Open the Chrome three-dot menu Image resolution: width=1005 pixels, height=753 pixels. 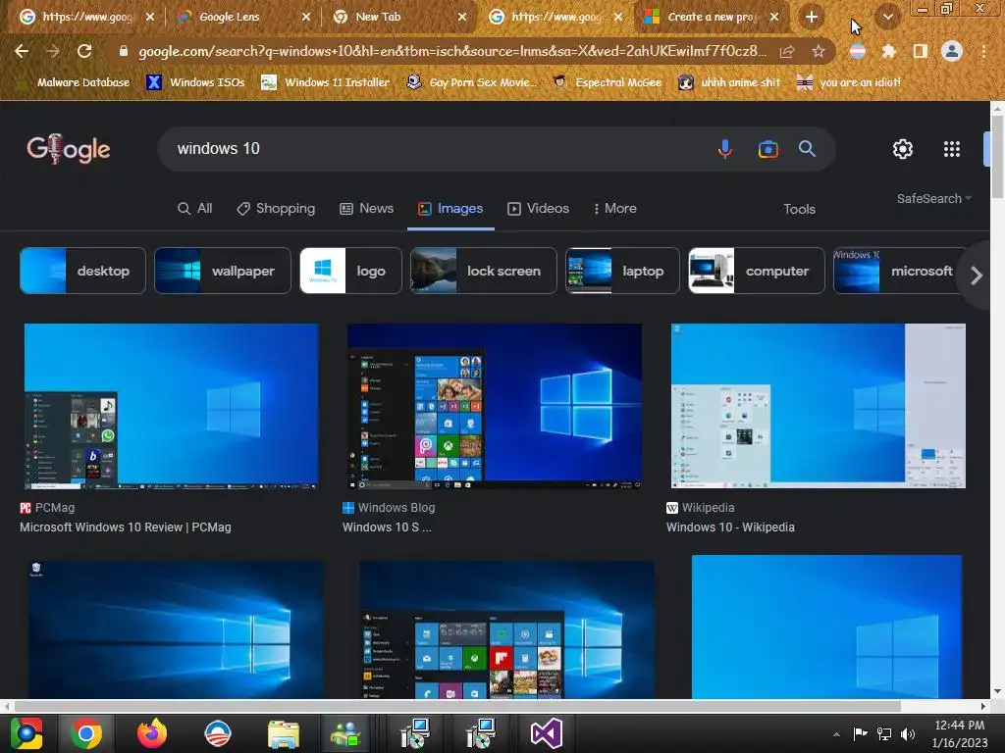click(983, 51)
